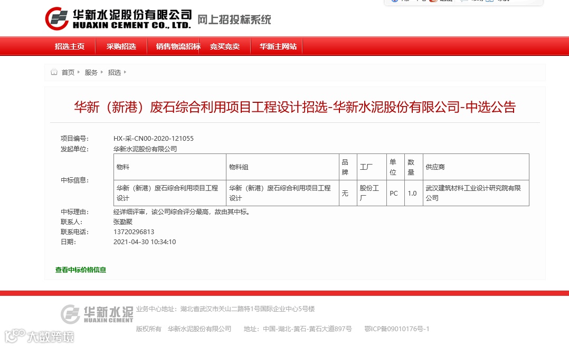Go to 招选 in the breadcrumb
The height and width of the screenshot is (347, 569).
tap(115, 73)
